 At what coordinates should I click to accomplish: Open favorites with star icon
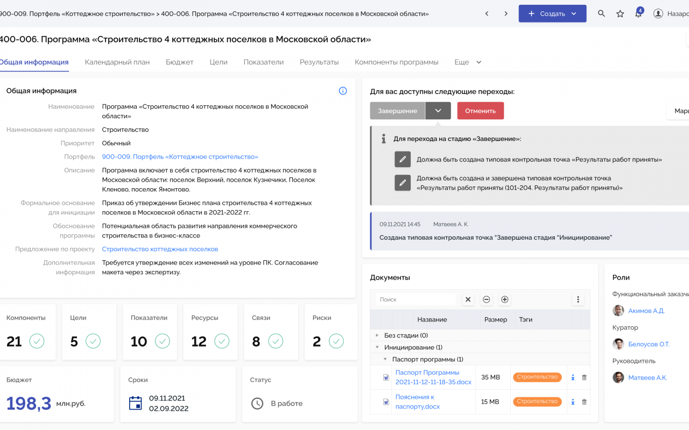pyautogui.click(x=620, y=13)
